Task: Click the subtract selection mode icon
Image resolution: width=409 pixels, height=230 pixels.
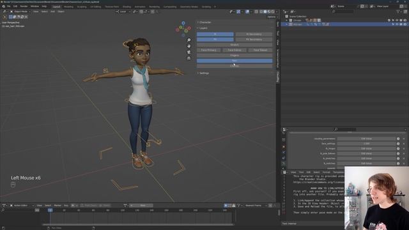Action: (19, 17)
